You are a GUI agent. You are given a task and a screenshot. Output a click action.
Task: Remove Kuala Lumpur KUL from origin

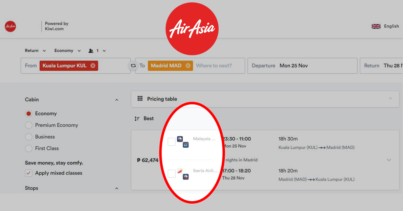(93, 66)
